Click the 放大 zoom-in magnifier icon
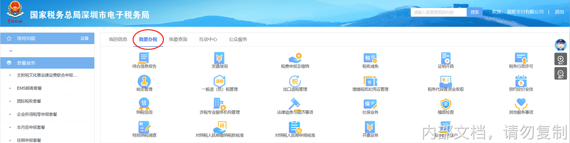570x143 pixels. (560, 59)
